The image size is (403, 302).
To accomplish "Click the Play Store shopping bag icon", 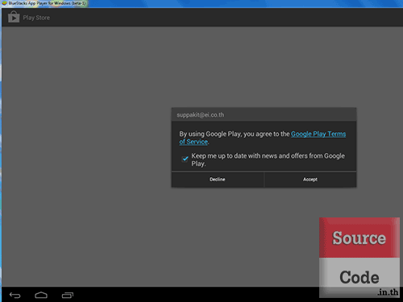I will click(14, 17).
